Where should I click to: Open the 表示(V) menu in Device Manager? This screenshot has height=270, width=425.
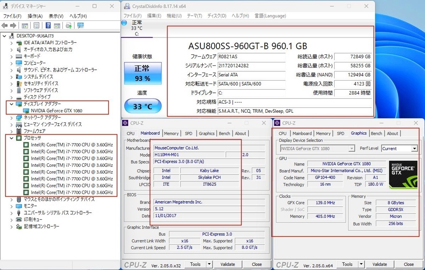click(56, 16)
